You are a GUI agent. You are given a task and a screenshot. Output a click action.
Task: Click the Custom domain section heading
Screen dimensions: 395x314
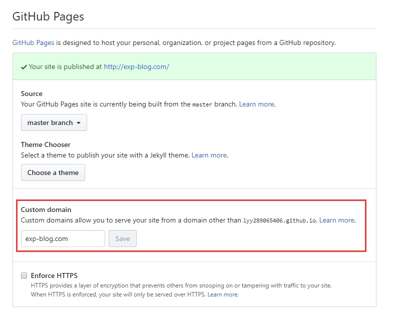pyautogui.click(x=46, y=209)
